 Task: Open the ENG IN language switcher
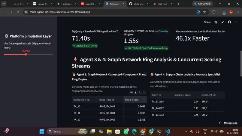(205, 131)
